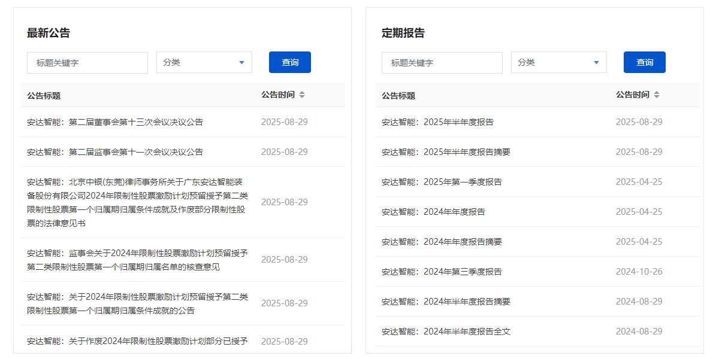The image size is (719, 359).
Task: Open 分类 category dropdown in 定期报告 panel
Action: (x=558, y=62)
